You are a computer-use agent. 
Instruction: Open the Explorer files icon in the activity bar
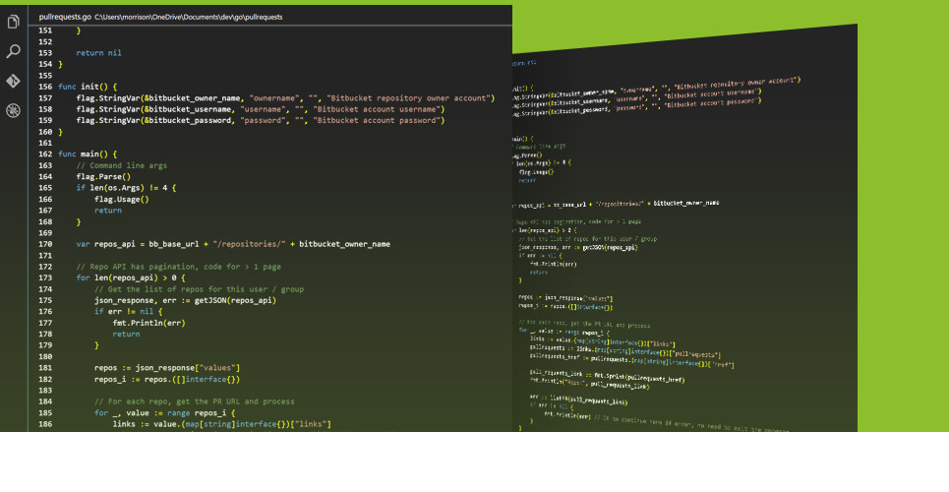click(x=14, y=23)
